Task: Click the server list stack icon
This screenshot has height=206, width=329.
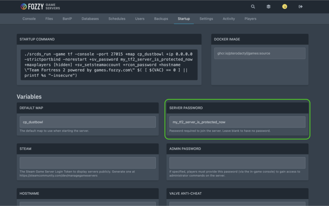Action: pos(268,6)
